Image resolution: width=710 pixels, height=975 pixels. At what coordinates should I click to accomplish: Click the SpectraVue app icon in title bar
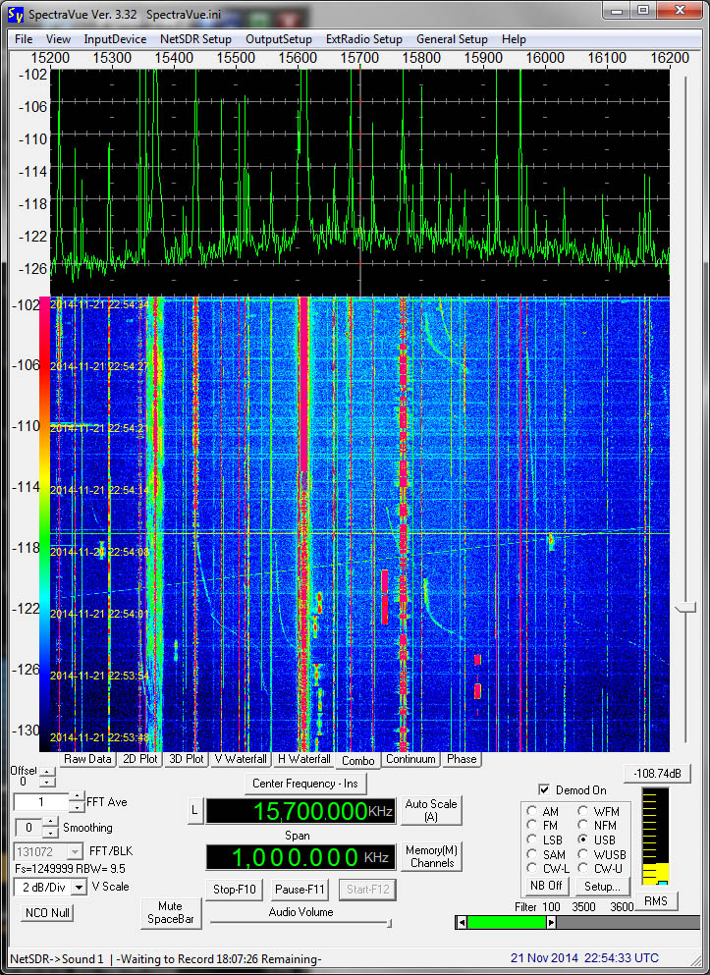pos(15,13)
